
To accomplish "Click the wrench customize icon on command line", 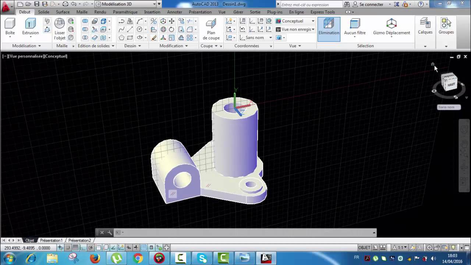I will (109, 233).
